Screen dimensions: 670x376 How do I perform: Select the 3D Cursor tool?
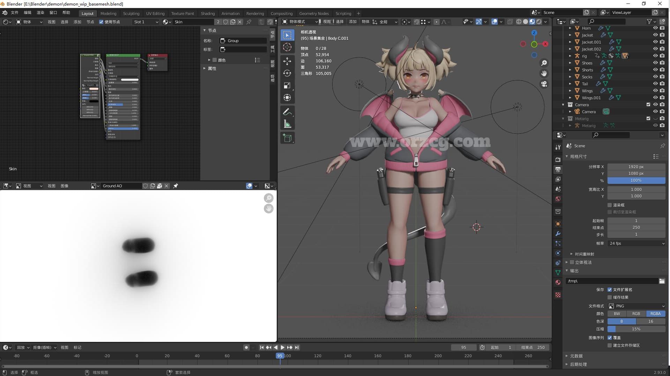tap(287, 47)
